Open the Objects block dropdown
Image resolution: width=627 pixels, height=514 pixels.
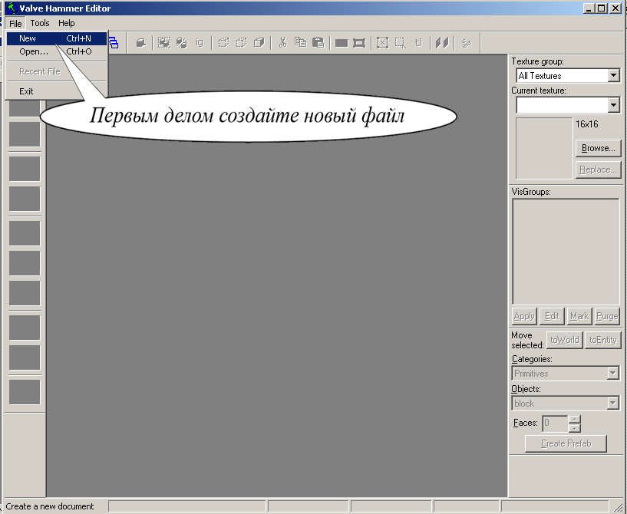click(x=612, y=404)
